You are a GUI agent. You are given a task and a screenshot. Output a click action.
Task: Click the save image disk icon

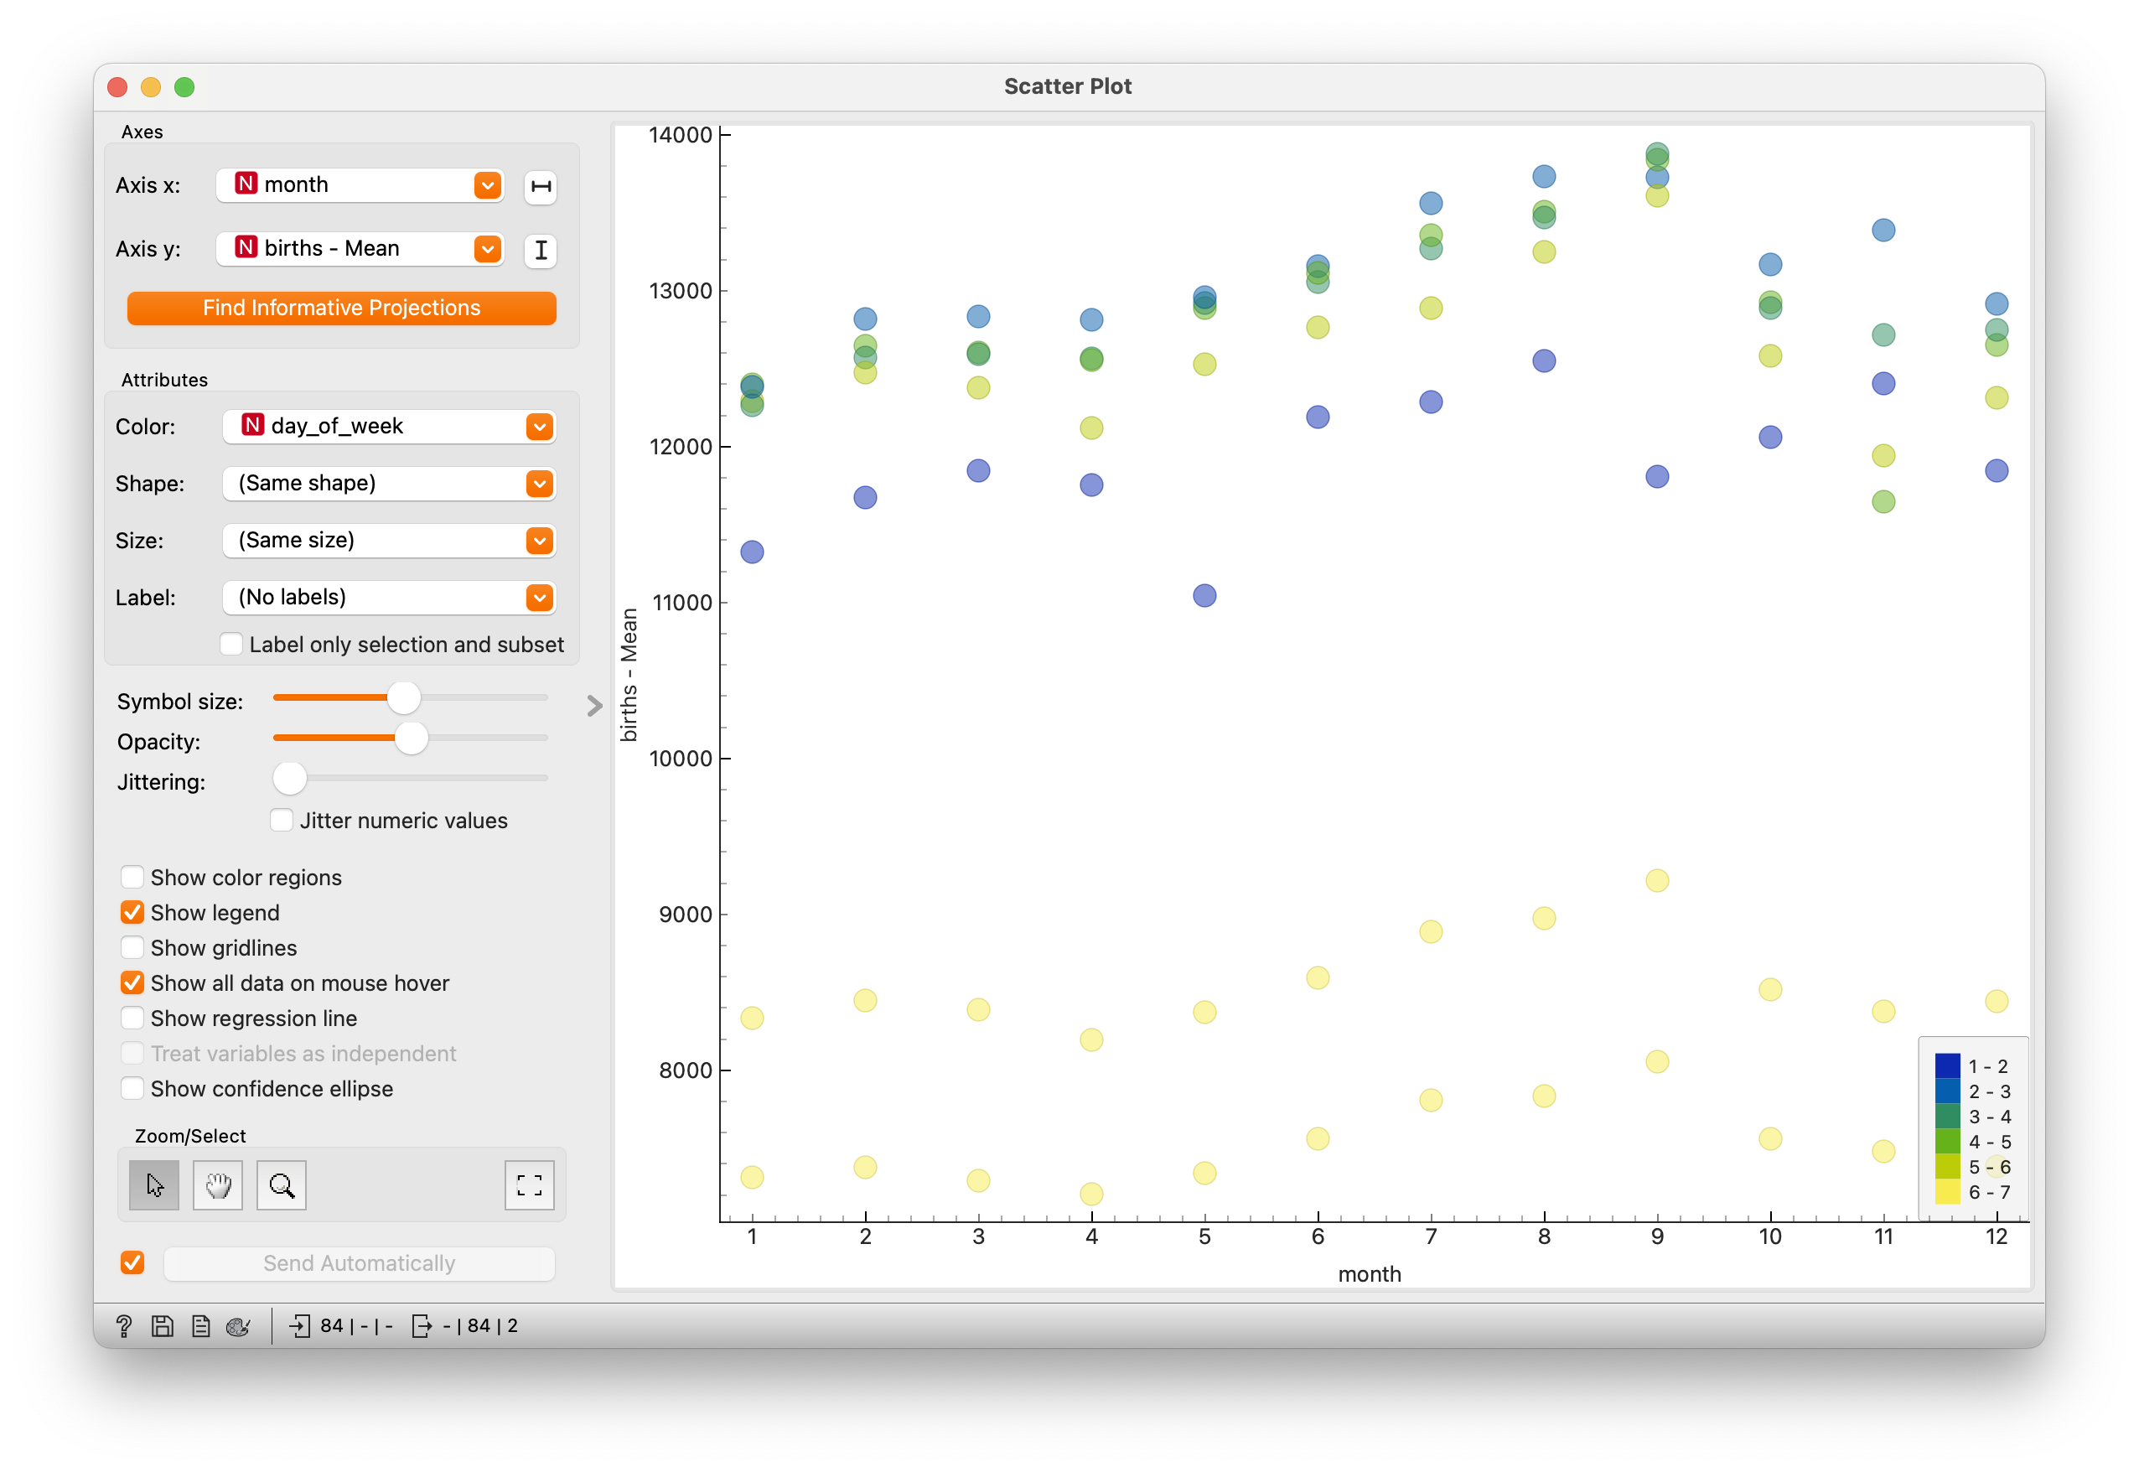click(163, 1326)
